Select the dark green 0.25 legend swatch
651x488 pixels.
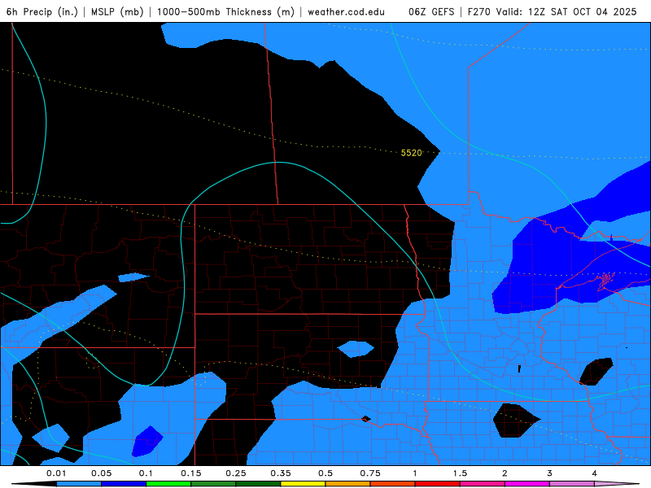258,484
